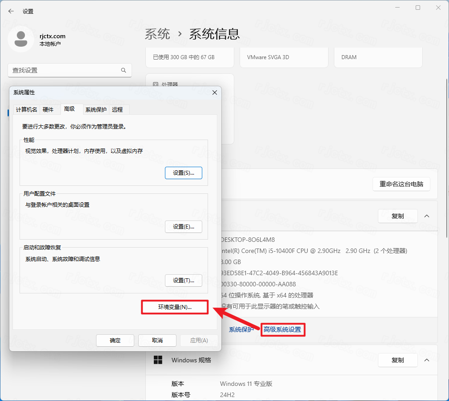Maximize the Settings window
This screenshot has width=449, height=401.
418,8
